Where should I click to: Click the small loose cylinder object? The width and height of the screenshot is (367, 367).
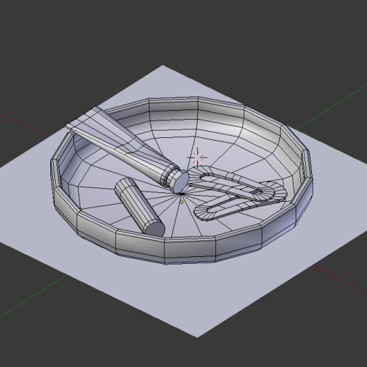139,207
